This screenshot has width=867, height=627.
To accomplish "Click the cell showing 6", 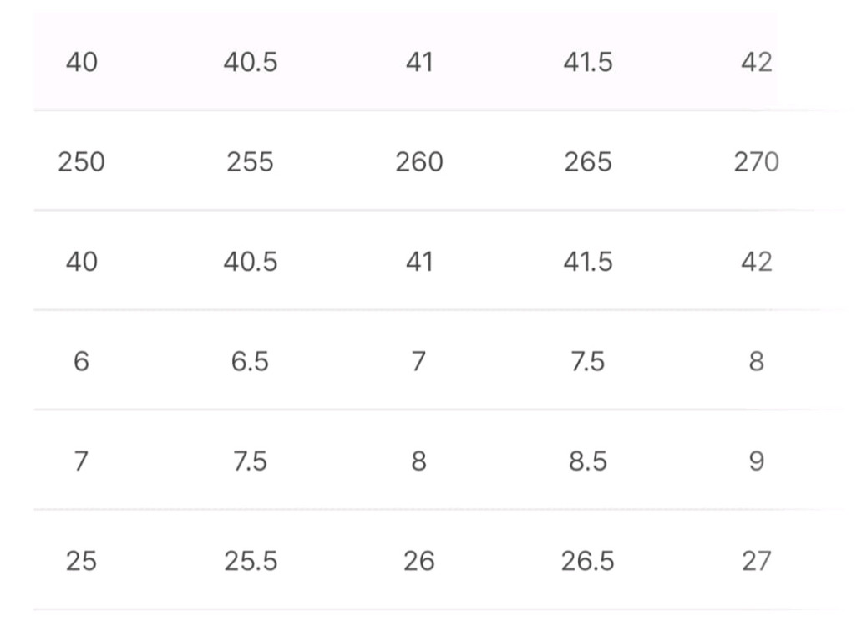I will tap(81, 361).
